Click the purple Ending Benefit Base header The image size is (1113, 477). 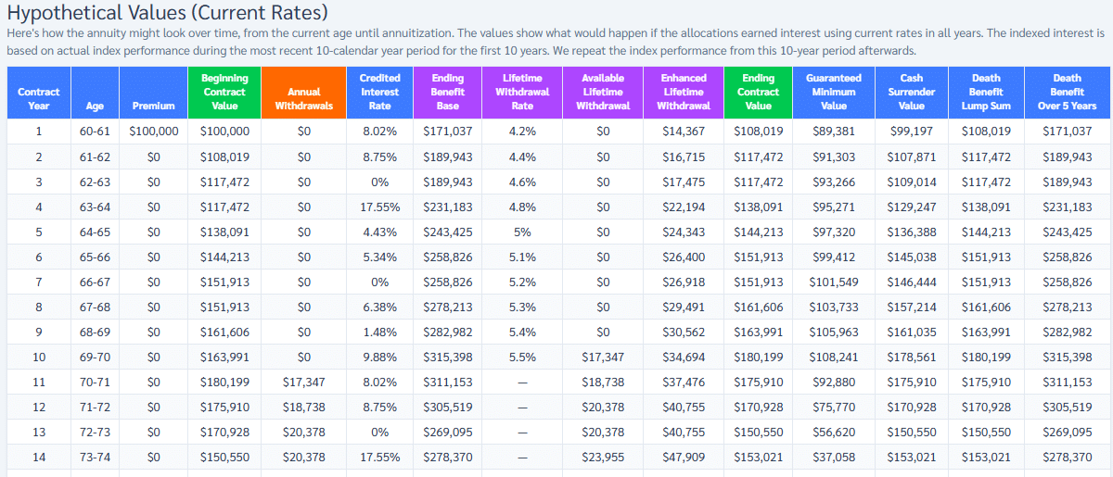448,92
